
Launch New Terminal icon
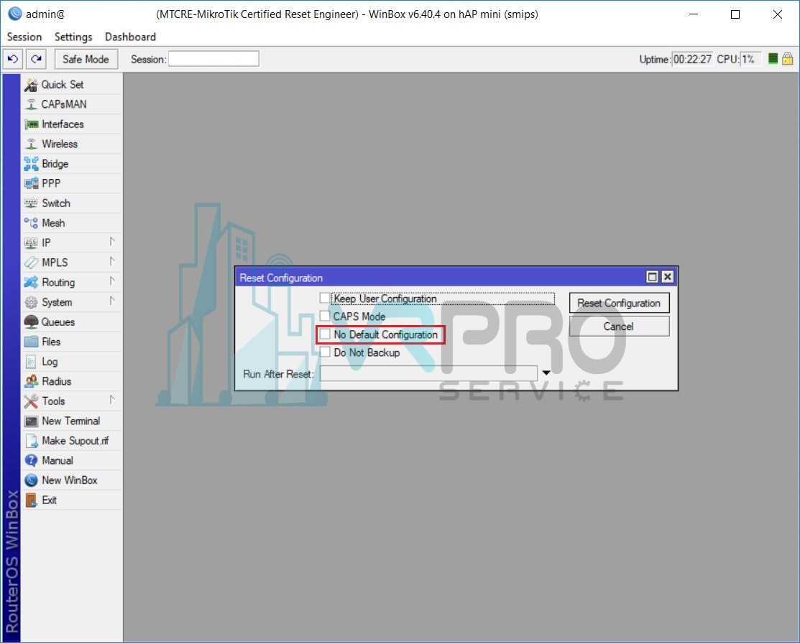(x=31, y=421)
